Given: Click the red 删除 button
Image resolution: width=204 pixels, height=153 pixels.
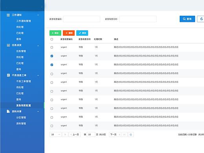Looking at the screenshot, I should pyautogui.click(x=69, y=33).
